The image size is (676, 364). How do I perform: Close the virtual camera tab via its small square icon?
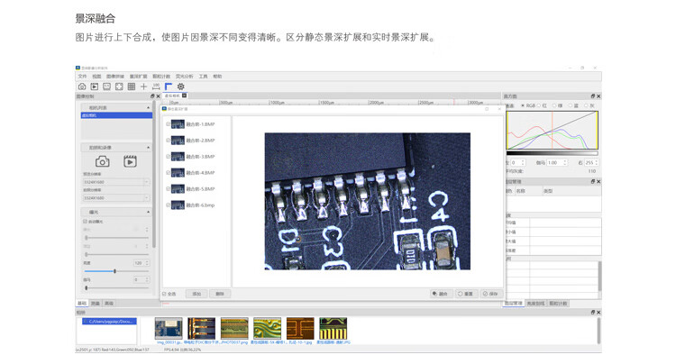(x=184, y=96)
